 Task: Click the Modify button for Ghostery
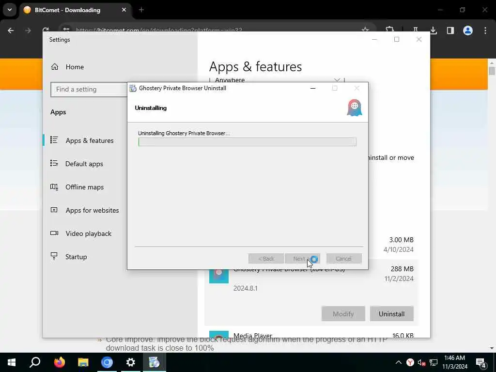click(x=343, y=314)
